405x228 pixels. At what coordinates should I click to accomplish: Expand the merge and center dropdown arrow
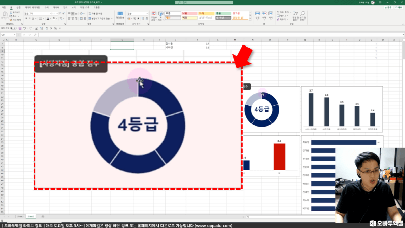pyautogui.click(x=112, y=19)
